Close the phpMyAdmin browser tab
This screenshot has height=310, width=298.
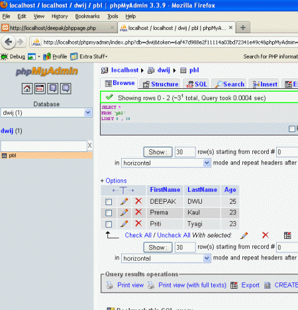230,28
